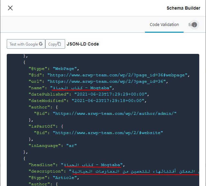Switch to the Code Validation tab
The width and height of the screenshot is (206, 186).
pos(164,25)
